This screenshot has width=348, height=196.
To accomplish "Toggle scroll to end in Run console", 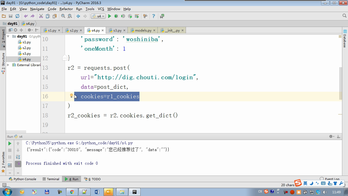I will (x=18, y=164).
